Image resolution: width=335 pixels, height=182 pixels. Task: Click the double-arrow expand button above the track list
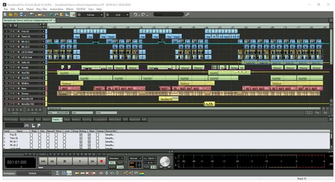click(5, 26)
